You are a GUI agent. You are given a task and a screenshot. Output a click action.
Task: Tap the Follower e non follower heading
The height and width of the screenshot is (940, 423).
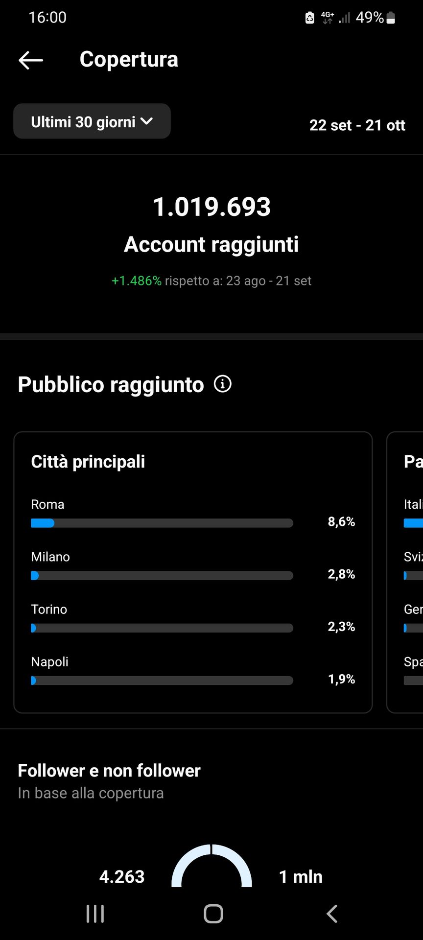[x=109, y=771]
